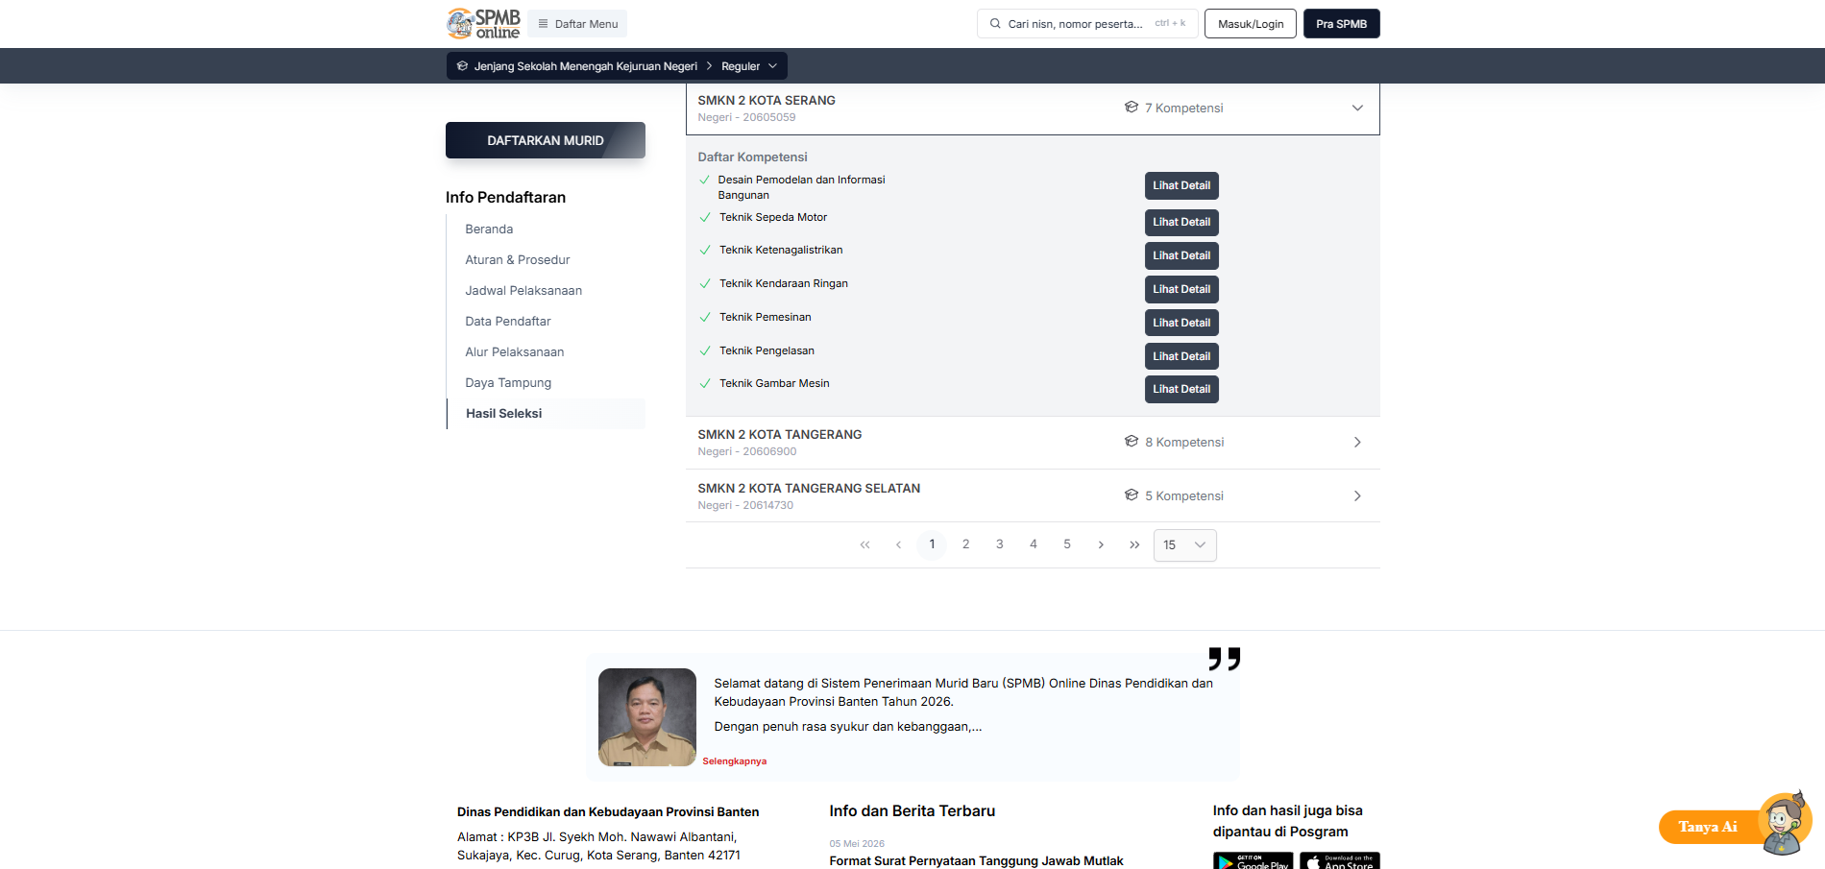This screenshot has height=869, width=1825.
Task: Jump to first page with double-left arrows
Action: pos(864,544)
